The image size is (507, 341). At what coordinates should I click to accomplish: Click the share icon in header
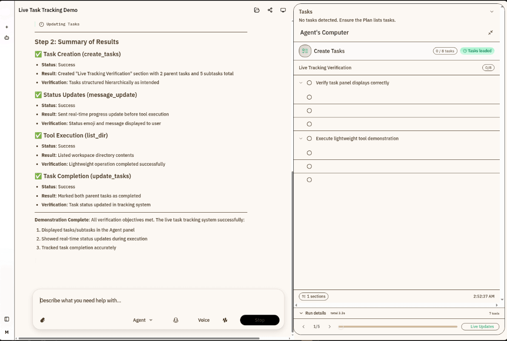[270, 10]
